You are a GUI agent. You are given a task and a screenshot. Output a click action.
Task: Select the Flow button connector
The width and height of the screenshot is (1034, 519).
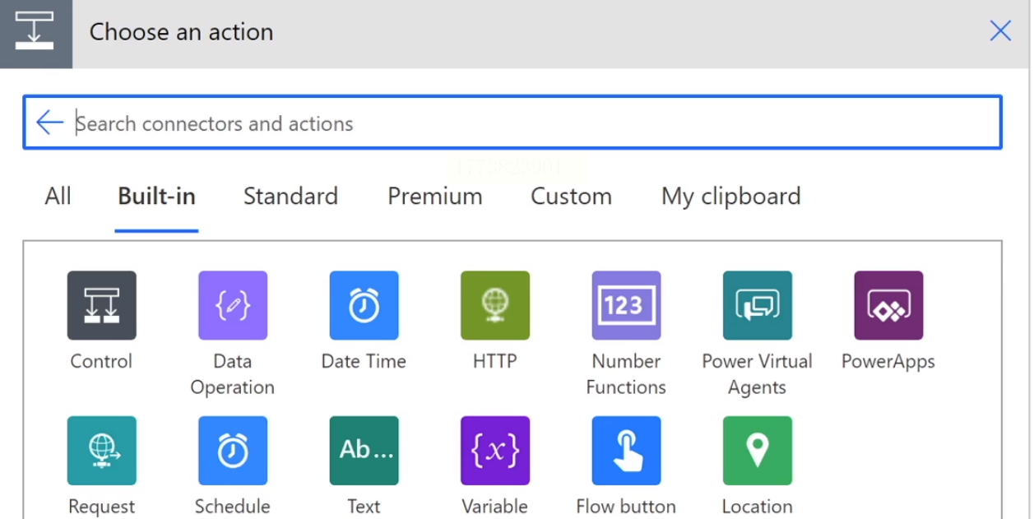click(626, 451)
